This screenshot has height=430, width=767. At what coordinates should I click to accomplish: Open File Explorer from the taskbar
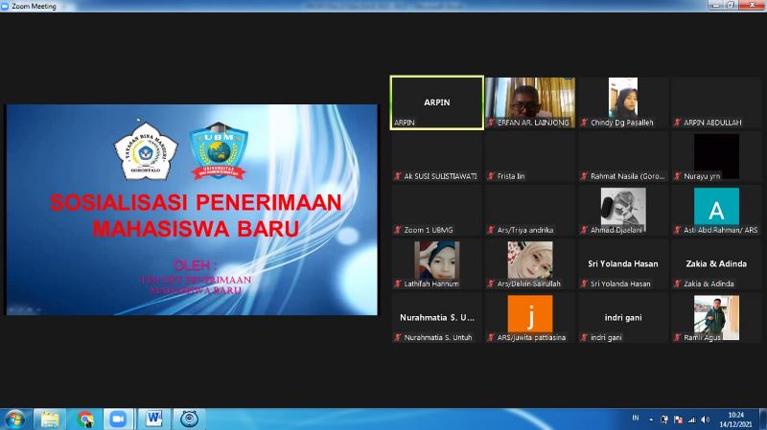pos(49,419)
